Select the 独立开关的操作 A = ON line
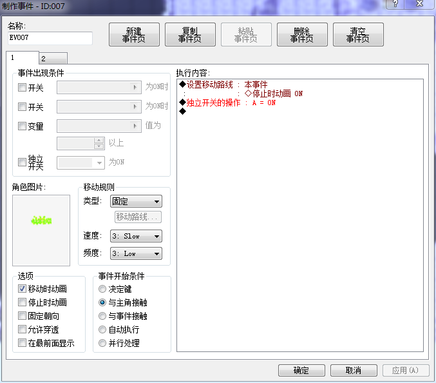 [300, 103]
